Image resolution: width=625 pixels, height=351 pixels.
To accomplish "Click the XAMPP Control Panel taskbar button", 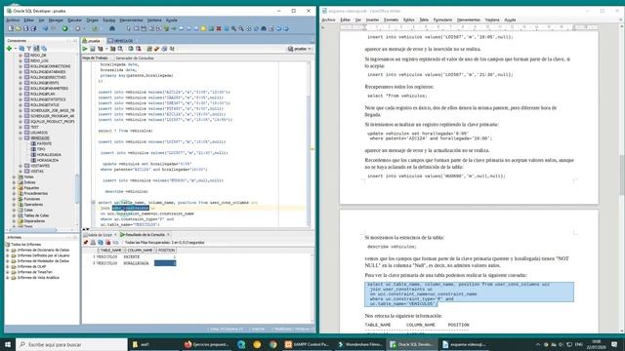I will (x=307, y=344).
